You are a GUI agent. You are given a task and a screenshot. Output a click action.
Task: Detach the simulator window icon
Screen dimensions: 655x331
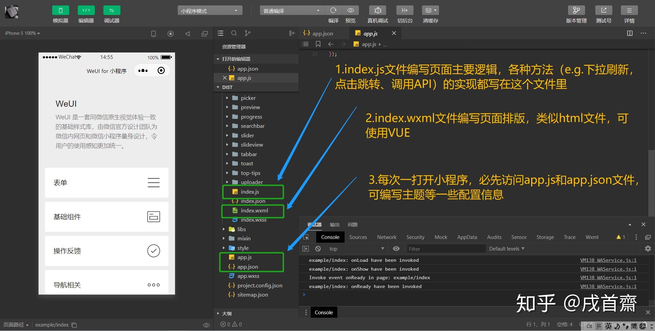tap(205, 33)
